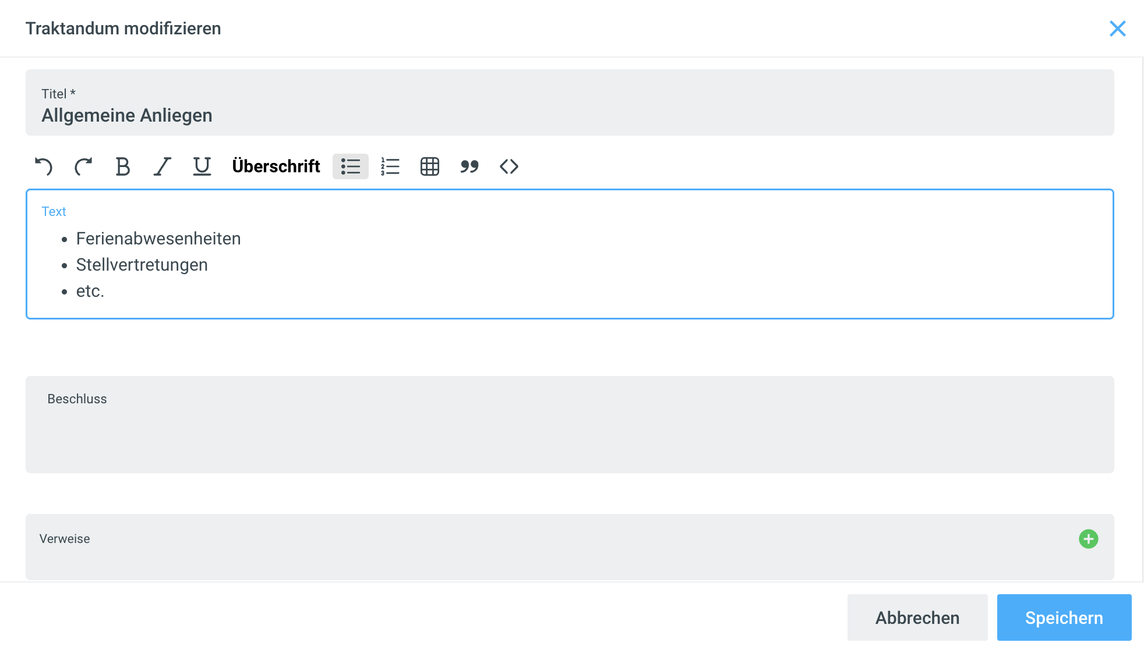
Task: Toggle italic formatting
Action: click(162, 167)
